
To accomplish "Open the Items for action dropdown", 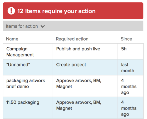I will pos(25,26).
